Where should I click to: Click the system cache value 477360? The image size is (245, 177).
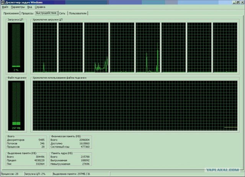tap(85, 147)
